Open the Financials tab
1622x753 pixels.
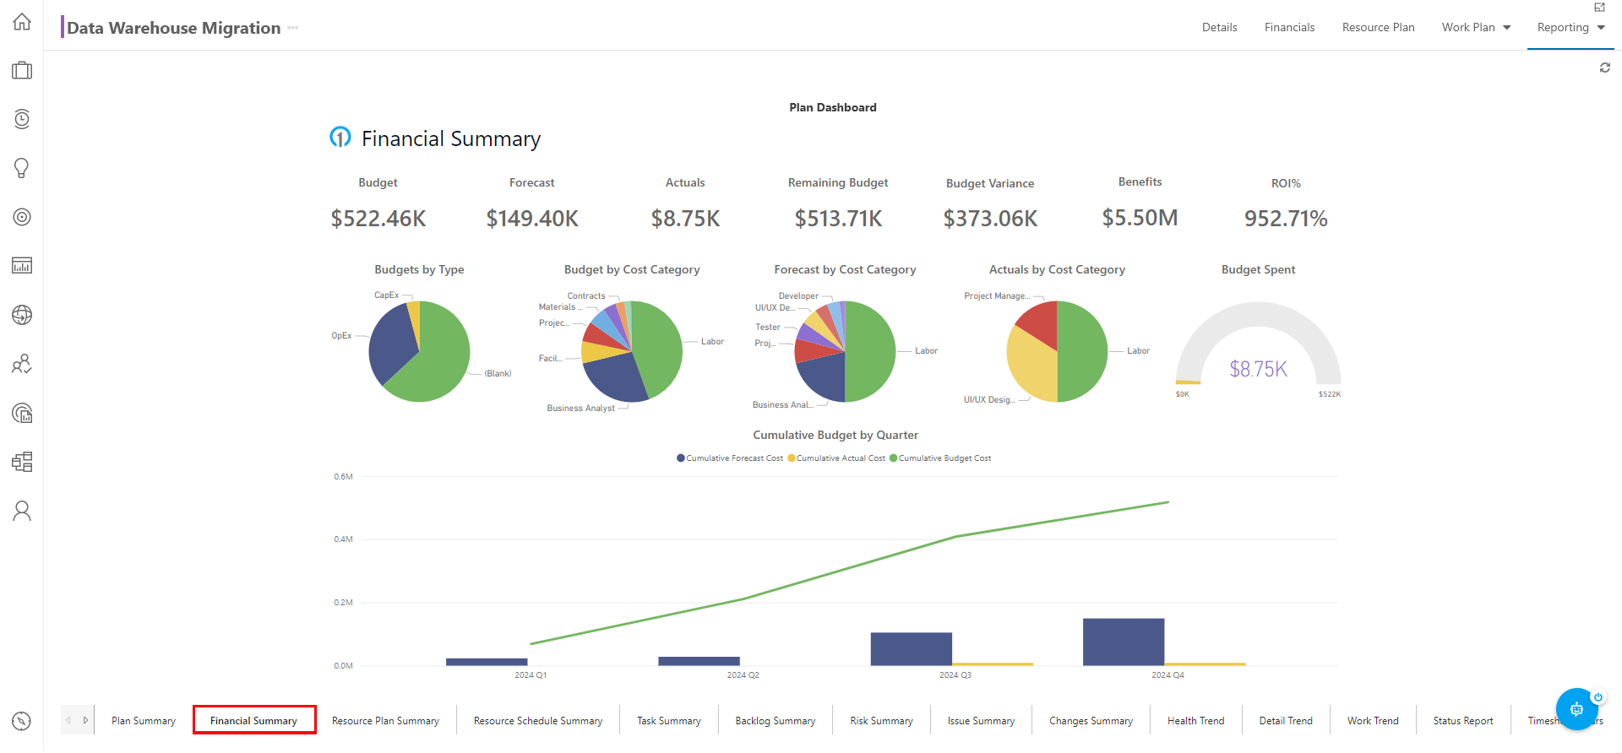(1289, 27)
